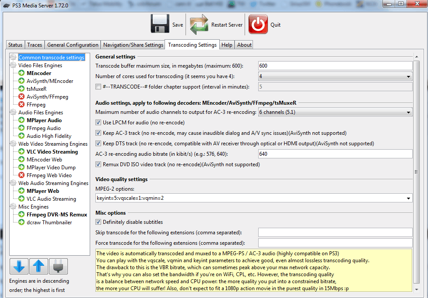Toggle Keep AC-3 track checkbox
The image size is (428, 298).
[98, 133]
